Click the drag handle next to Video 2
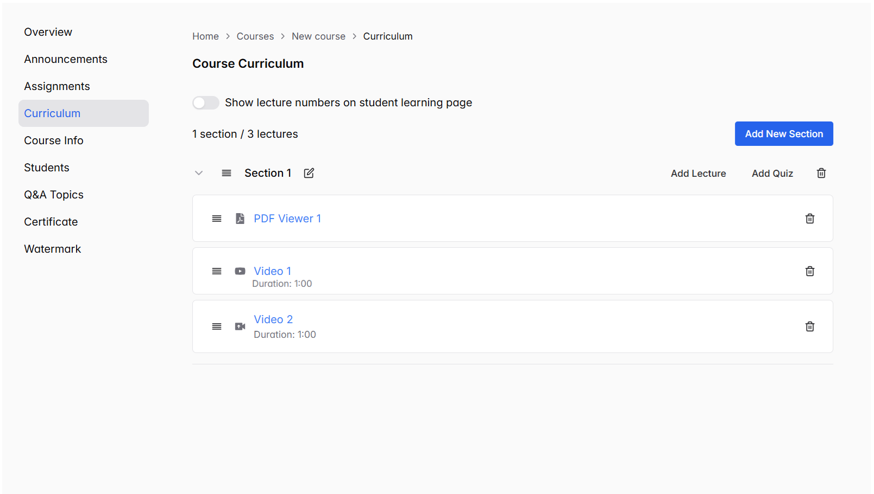The height and width of the screenshot is (494, 874). (217, 326)
